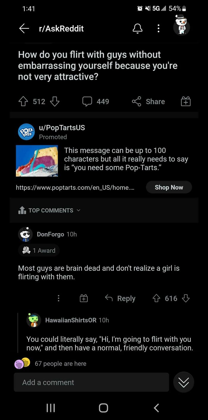Open the snowman profile avatar
The width and height of the screenshot is (208, 420).
(181, 26)
